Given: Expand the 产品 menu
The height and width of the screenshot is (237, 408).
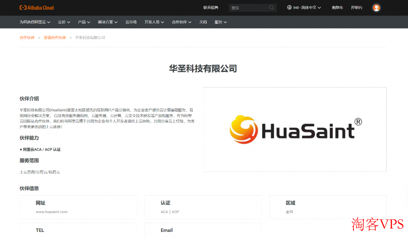Looking at the screenshot, I should [84, 22].
